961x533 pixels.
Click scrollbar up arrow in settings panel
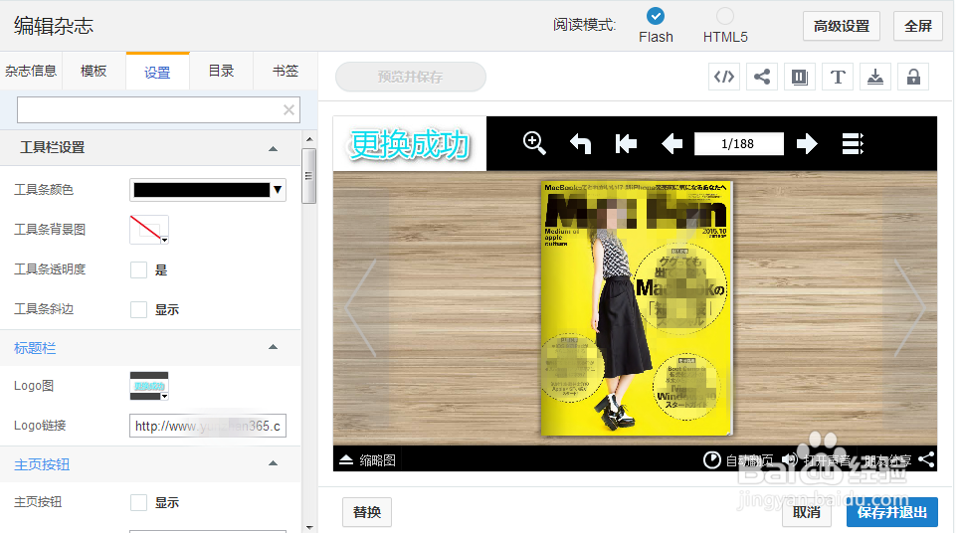tap(309, 139)
